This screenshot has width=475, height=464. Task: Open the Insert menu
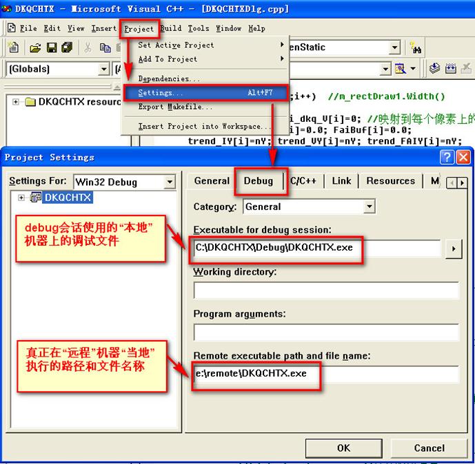pos(104,28)
